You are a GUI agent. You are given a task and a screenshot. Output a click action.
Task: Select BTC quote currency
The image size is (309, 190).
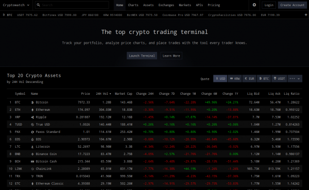[x=264, y=78]
